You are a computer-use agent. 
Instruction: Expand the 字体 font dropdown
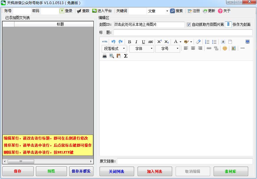[x=142, y=48]
